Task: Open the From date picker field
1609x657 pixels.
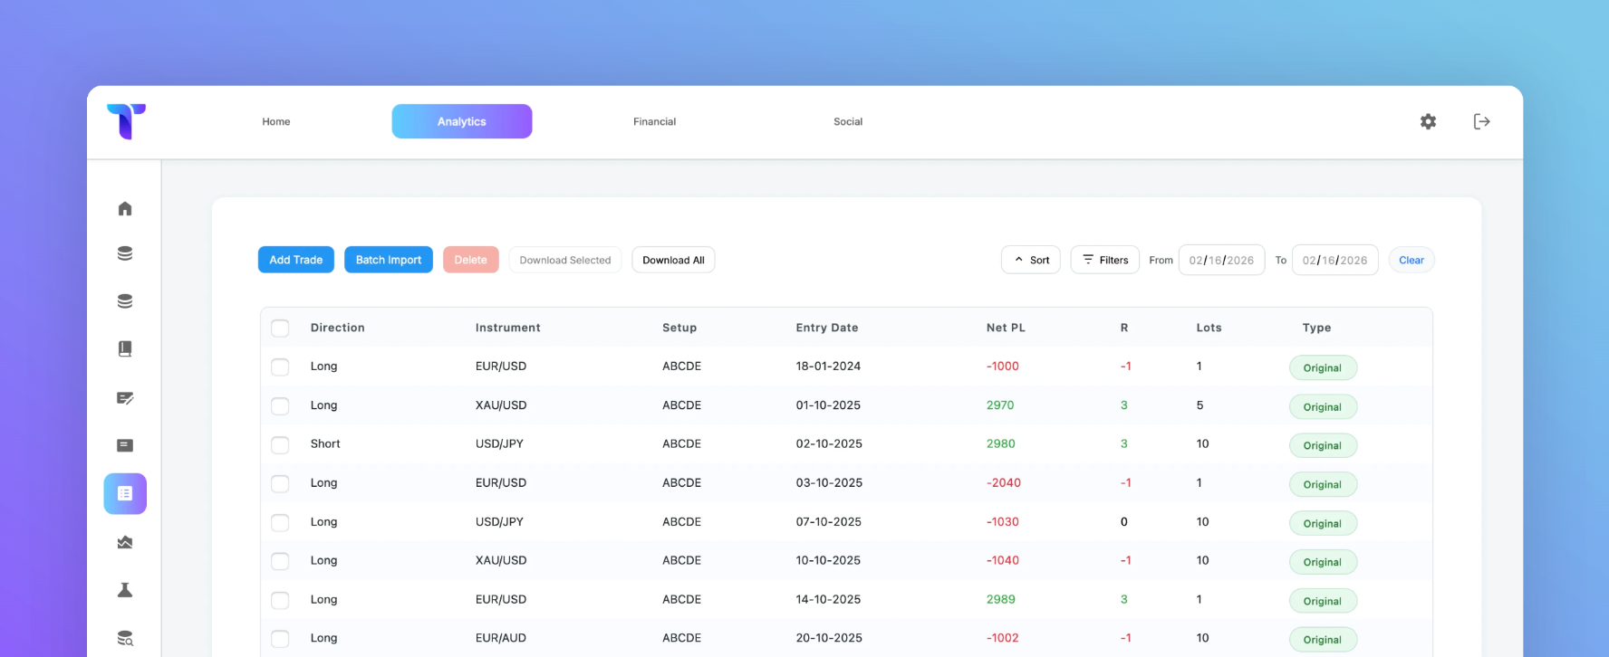Action: (x=1221, y=260)
